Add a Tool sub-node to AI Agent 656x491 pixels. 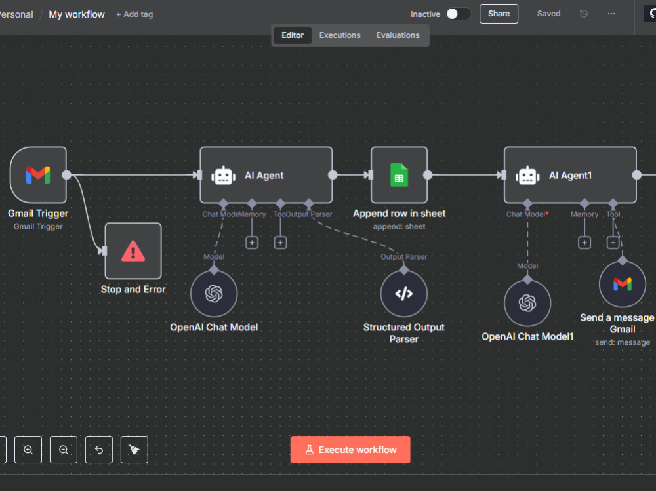tap(280, 243)
